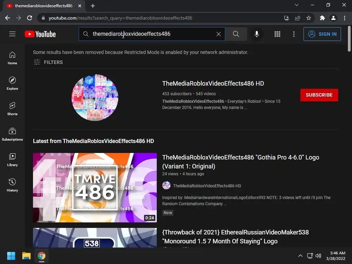
Task: Start voice search with the microphone
Action: point(256,34)
